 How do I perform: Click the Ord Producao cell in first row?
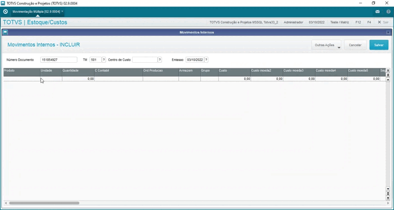[161, 79]
